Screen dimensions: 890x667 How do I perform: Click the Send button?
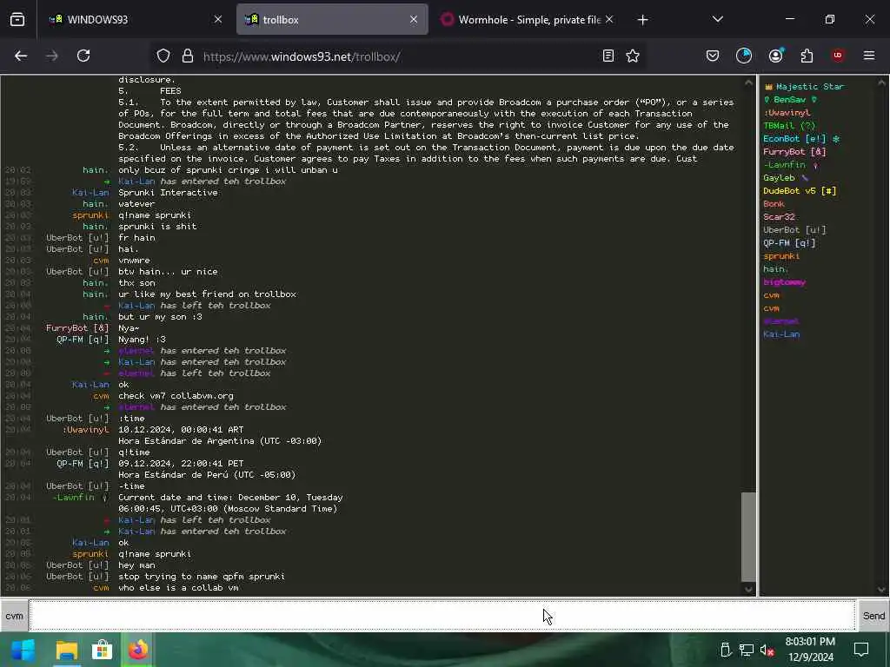(873, 616)
